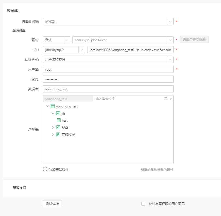
Task: Select the test table row
Action: (65, 121)
